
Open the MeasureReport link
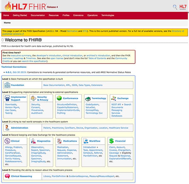106,176
